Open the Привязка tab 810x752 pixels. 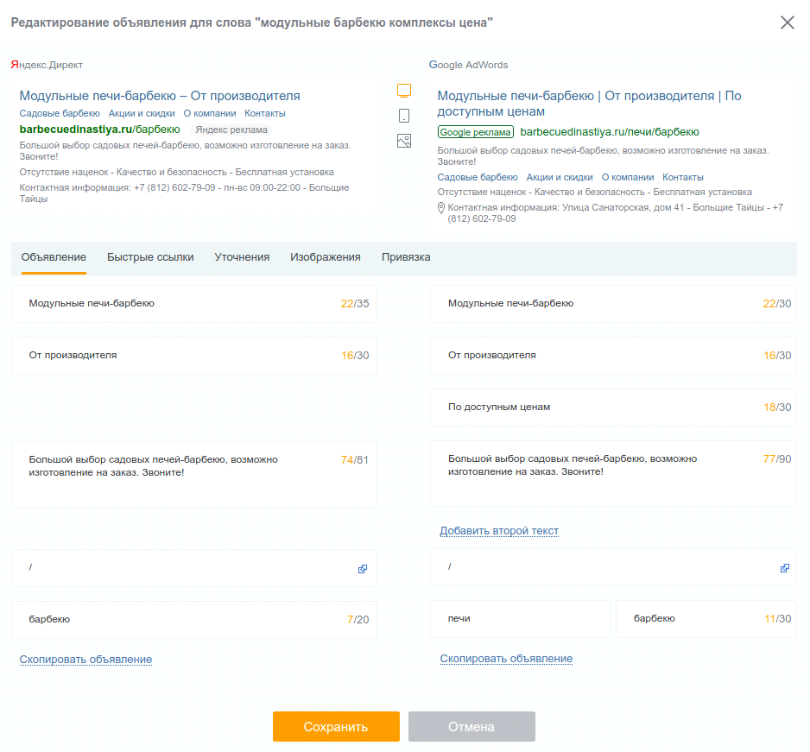406,257
